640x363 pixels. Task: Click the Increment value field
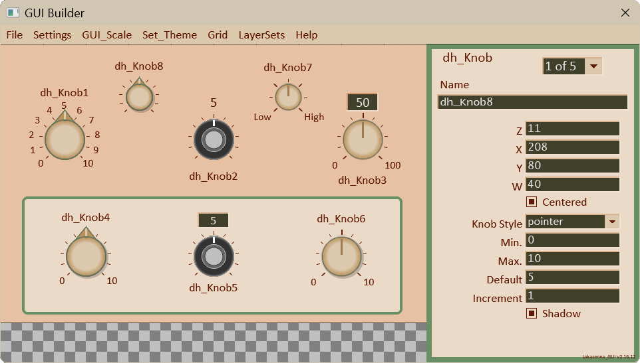572,296
